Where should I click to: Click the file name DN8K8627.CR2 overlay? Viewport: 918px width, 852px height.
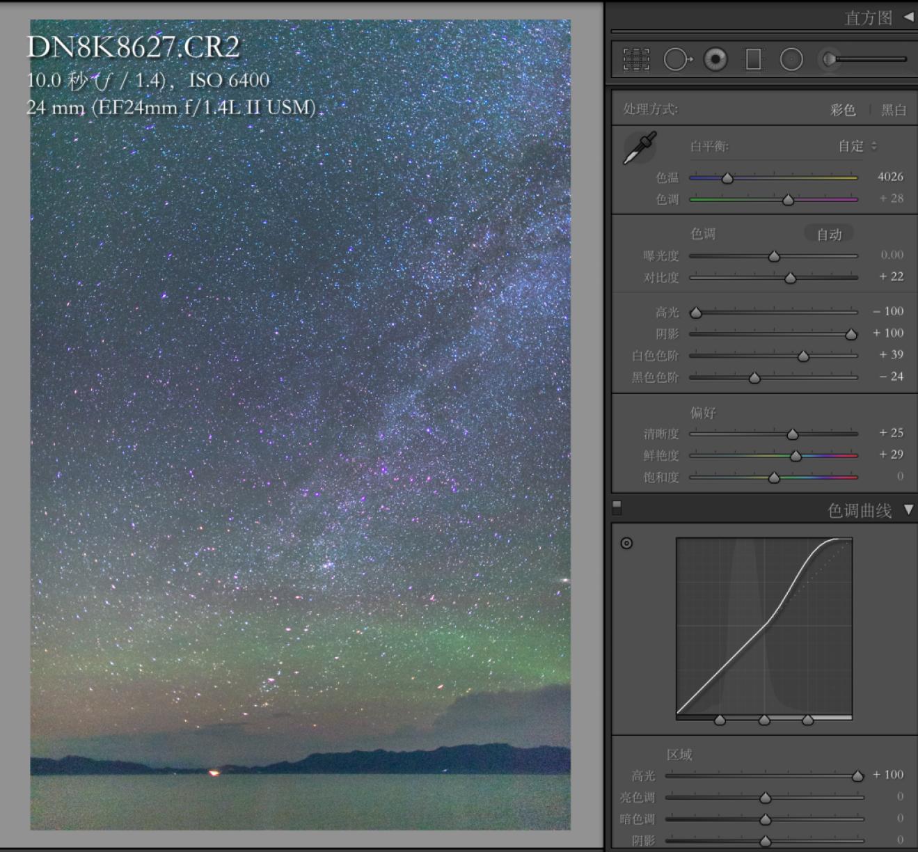tap(133, 47)
